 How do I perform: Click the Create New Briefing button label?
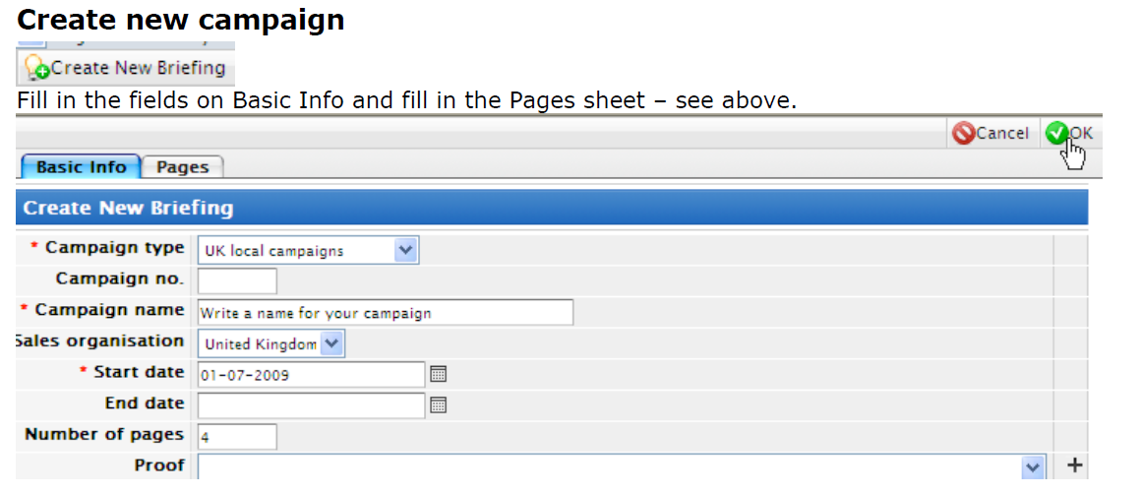point(139,68)
